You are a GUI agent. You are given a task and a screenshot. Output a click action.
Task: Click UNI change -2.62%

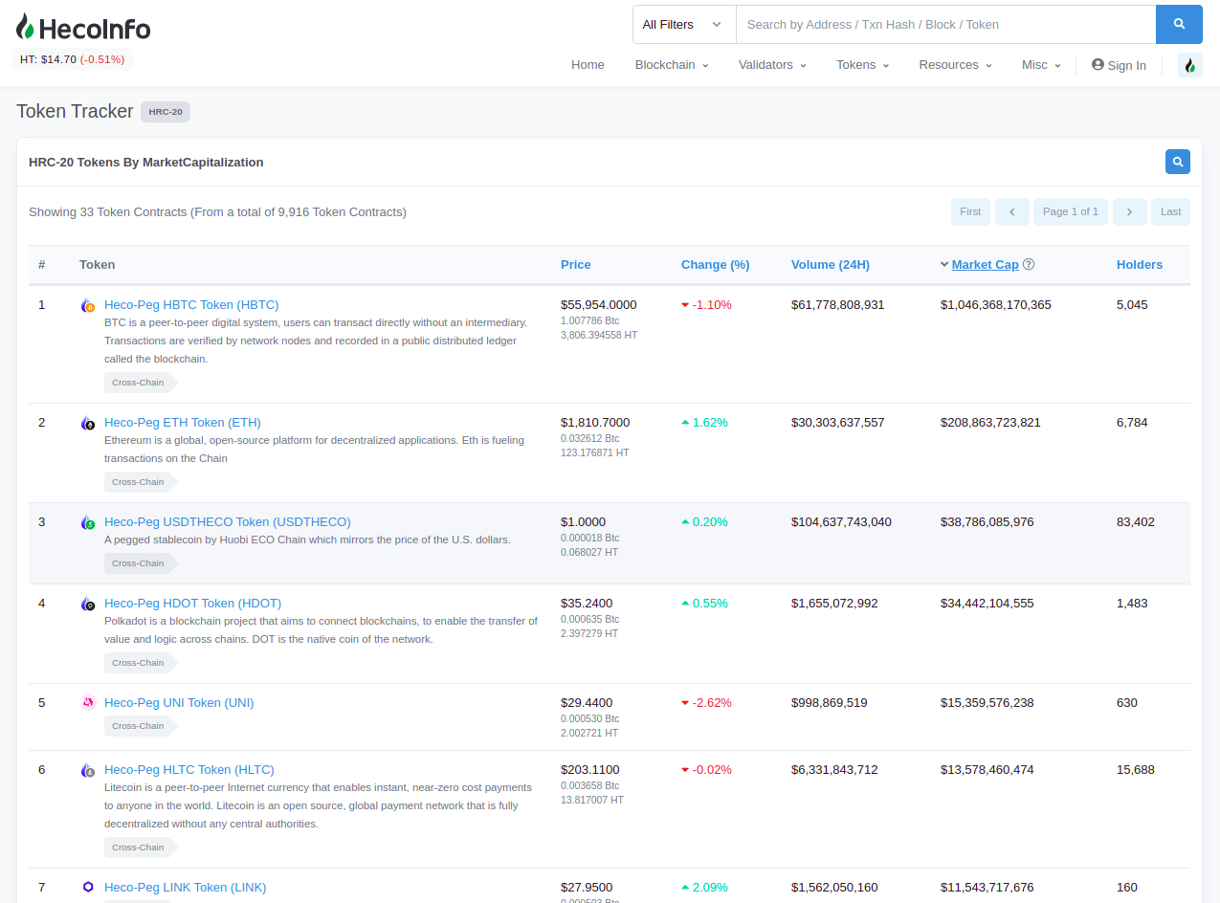coord(706,703)
